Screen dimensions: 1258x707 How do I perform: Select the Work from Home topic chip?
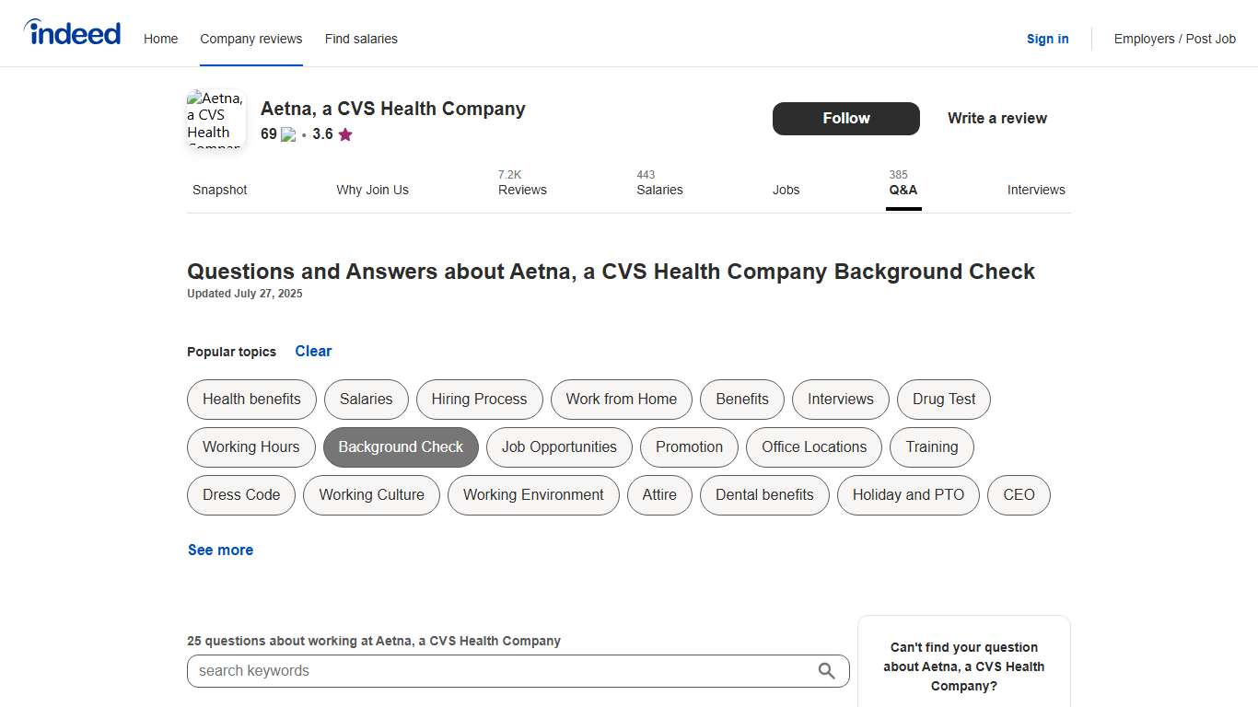621,399
